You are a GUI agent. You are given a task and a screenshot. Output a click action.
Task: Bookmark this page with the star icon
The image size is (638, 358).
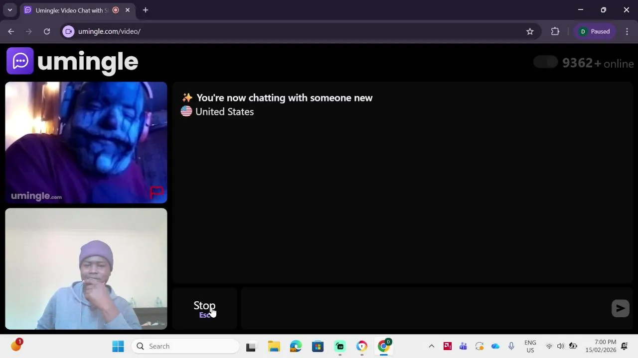pyautogui.click(x=530, y=31)
